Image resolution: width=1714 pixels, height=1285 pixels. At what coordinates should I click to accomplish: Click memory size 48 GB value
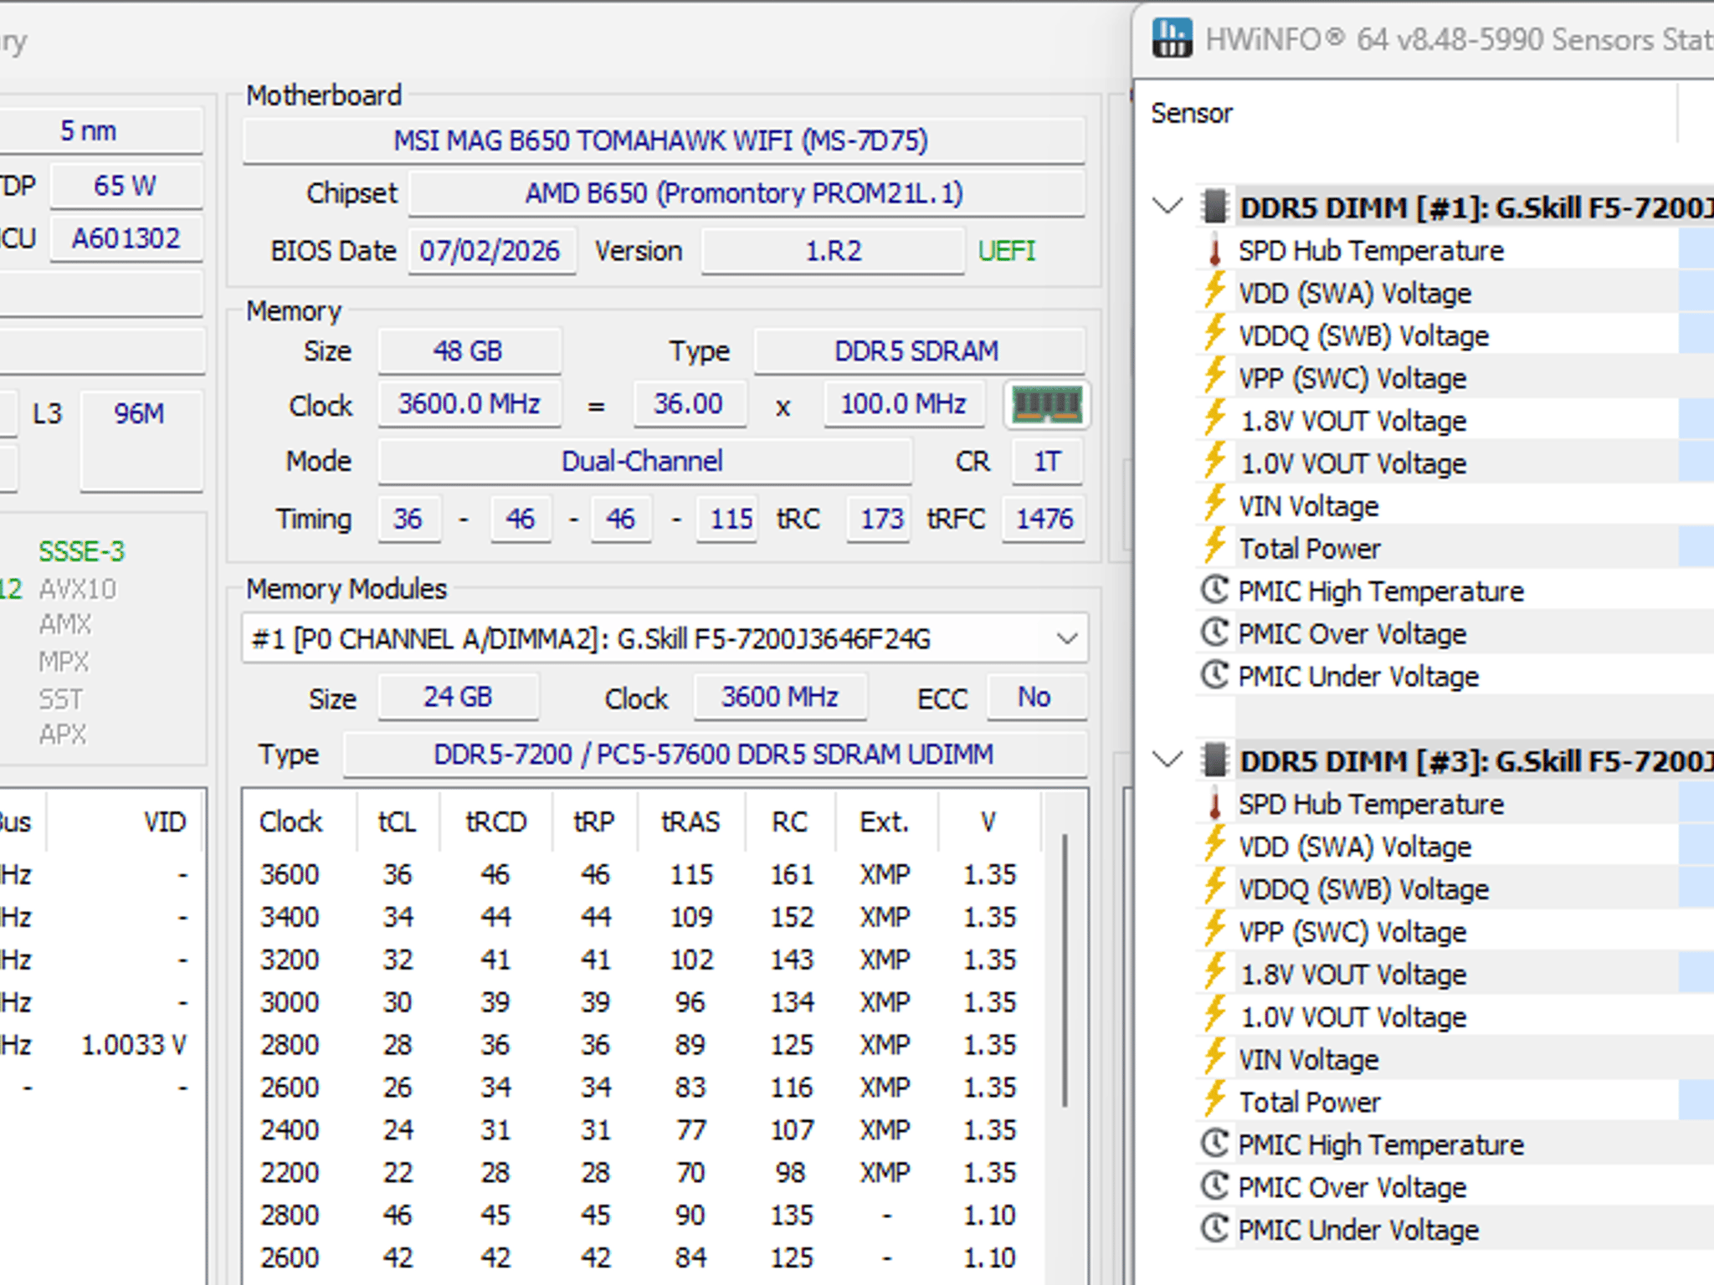point(469,351)
